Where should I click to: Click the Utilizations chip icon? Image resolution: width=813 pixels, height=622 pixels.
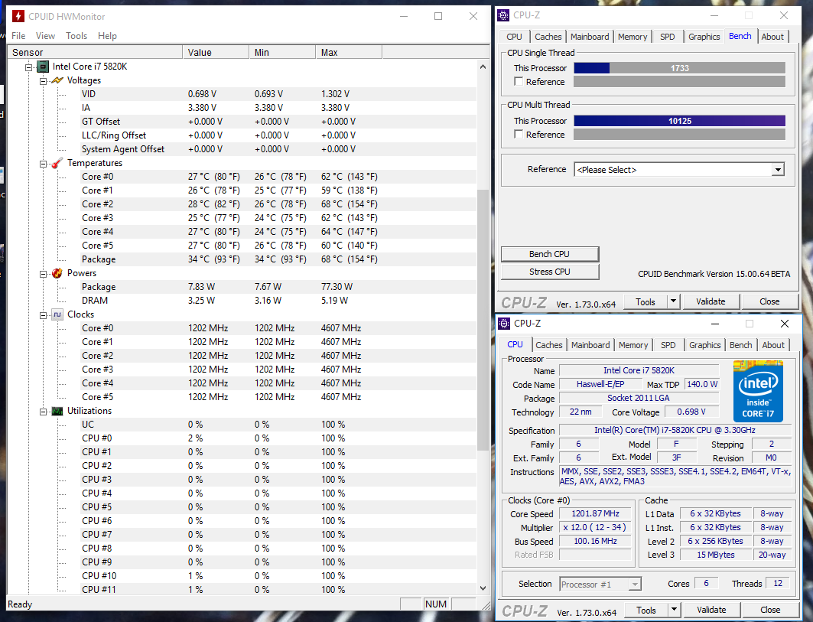[x=57, y=411]
